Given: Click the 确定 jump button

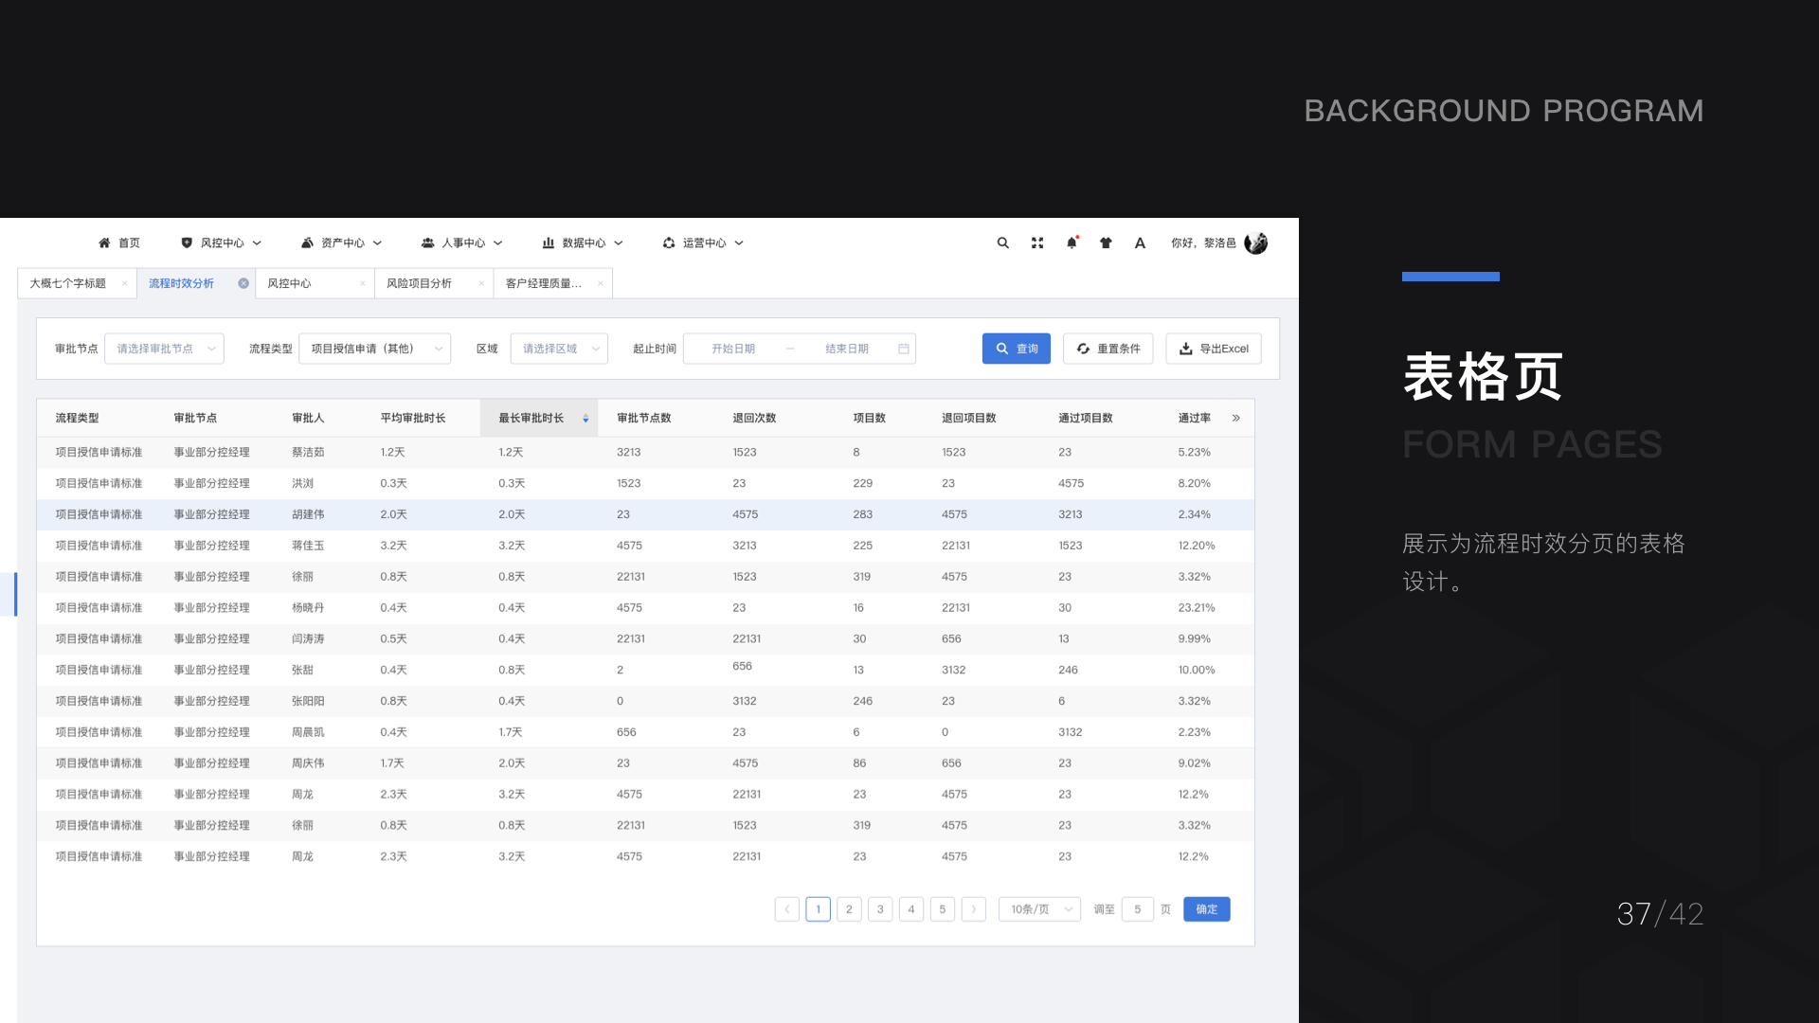Looking at the screenshot, I should (1207, 909).
